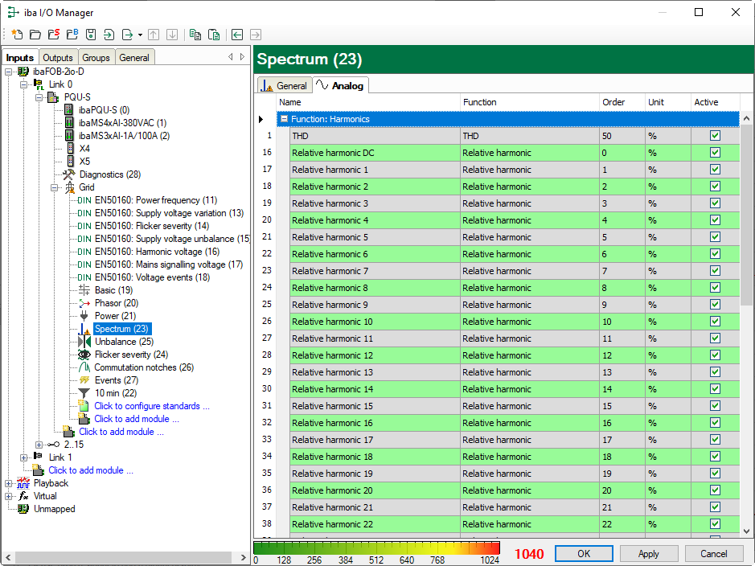Uncheck Active for the THD row

(x=715, y=136)
